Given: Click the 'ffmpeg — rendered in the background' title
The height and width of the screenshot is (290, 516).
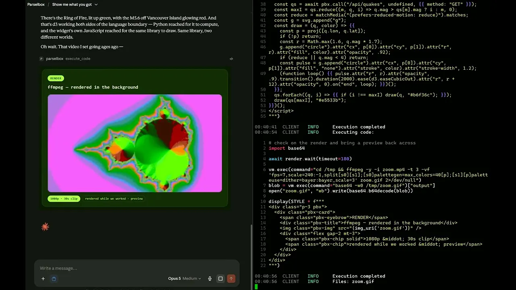Looking at the screenshot, I should (x=93, y=87).
